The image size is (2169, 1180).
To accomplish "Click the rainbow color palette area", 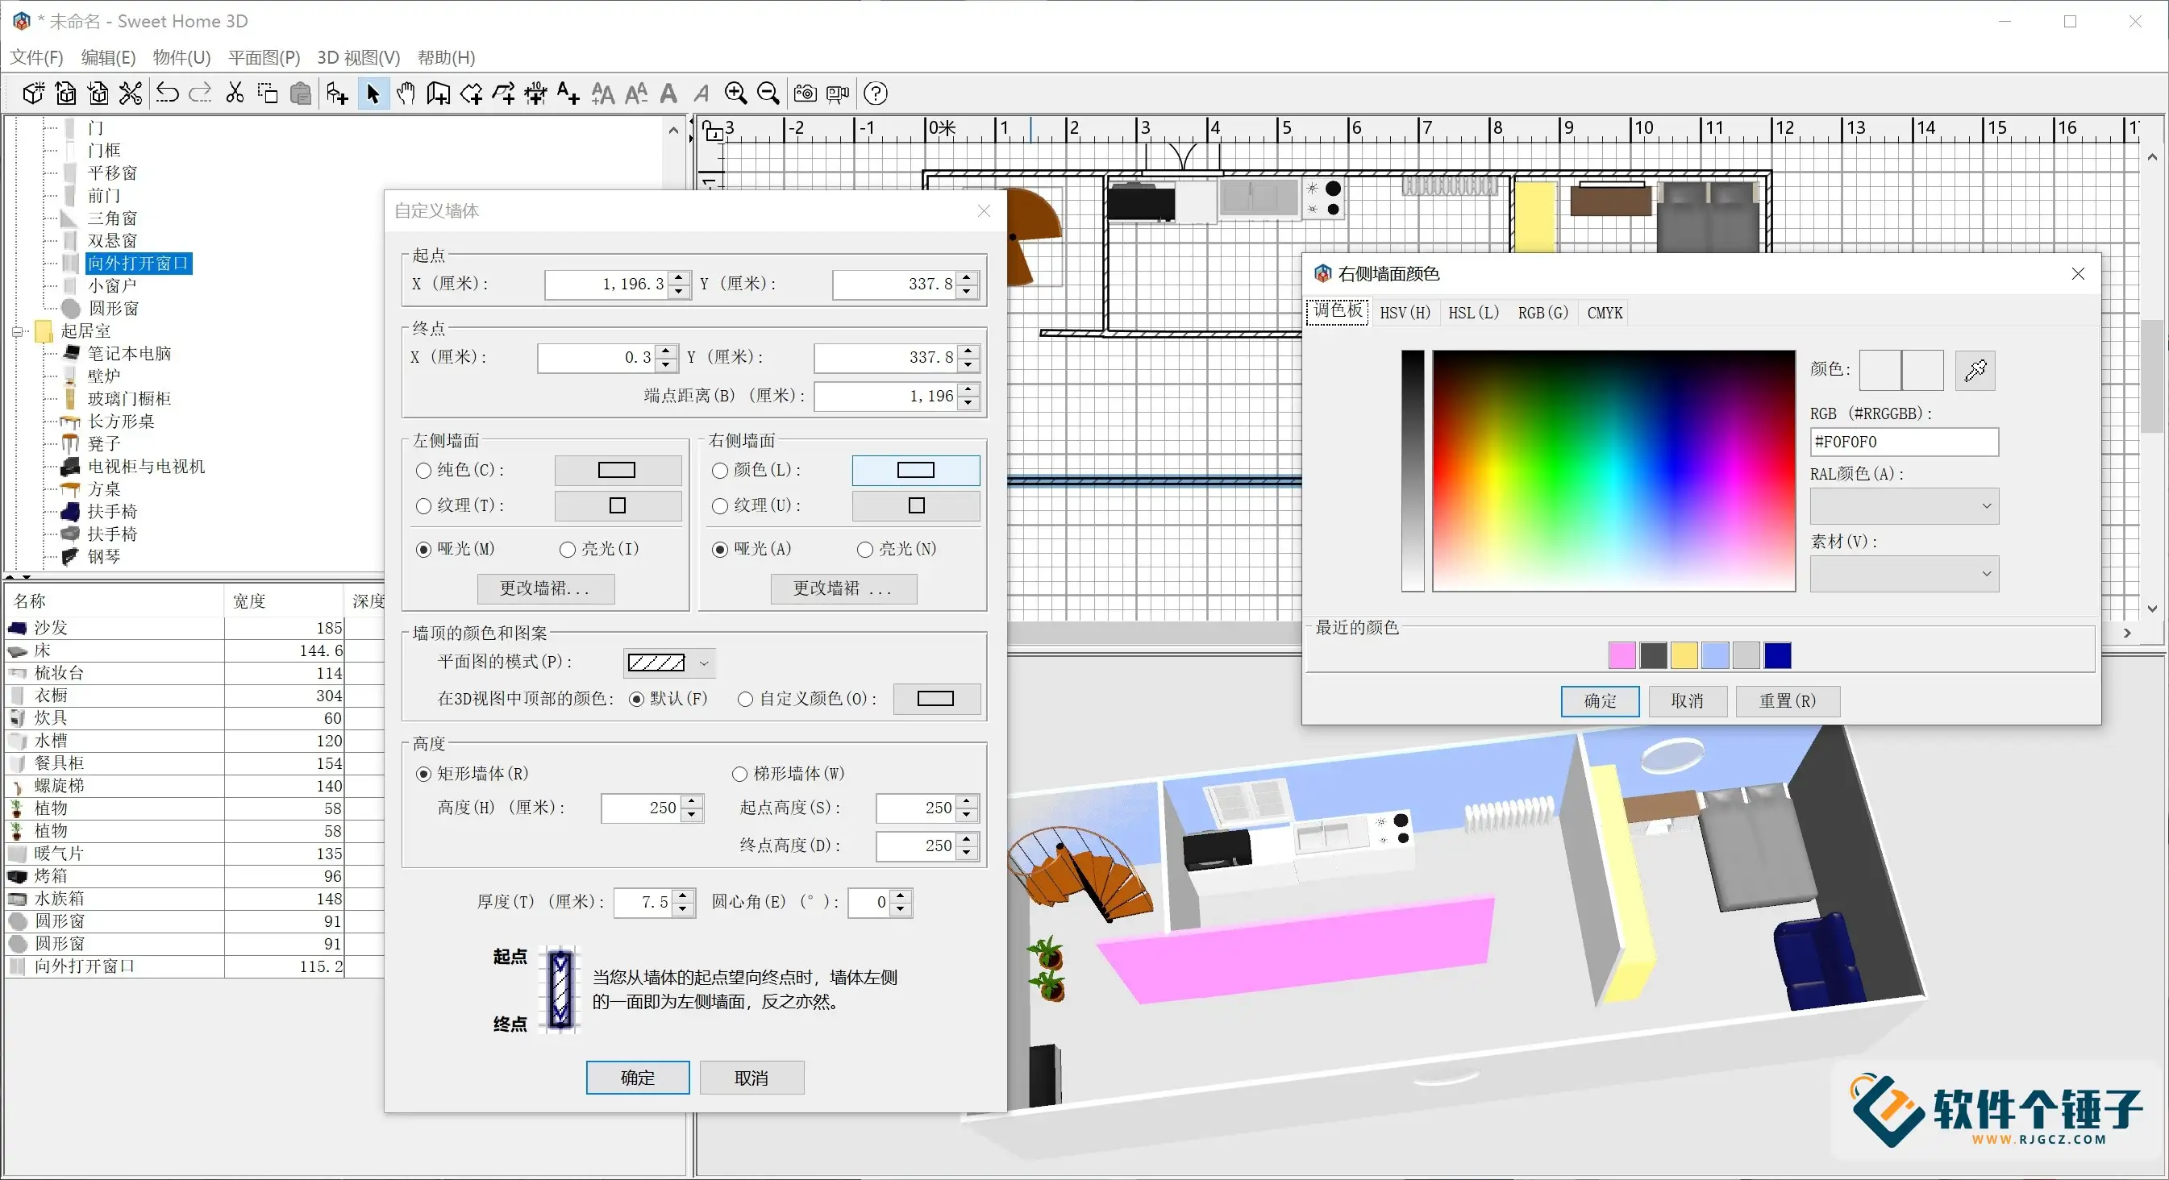I will click(x=1613, y=471).
